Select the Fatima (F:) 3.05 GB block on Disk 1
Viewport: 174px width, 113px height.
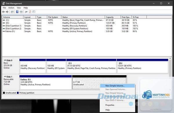tap(46, 82)
